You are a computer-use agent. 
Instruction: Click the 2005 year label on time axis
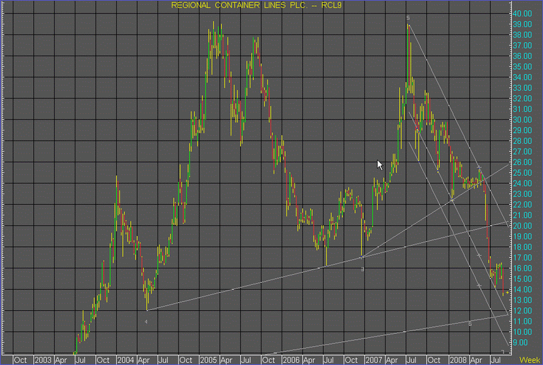pyautogui.click(x=208, y=360)
